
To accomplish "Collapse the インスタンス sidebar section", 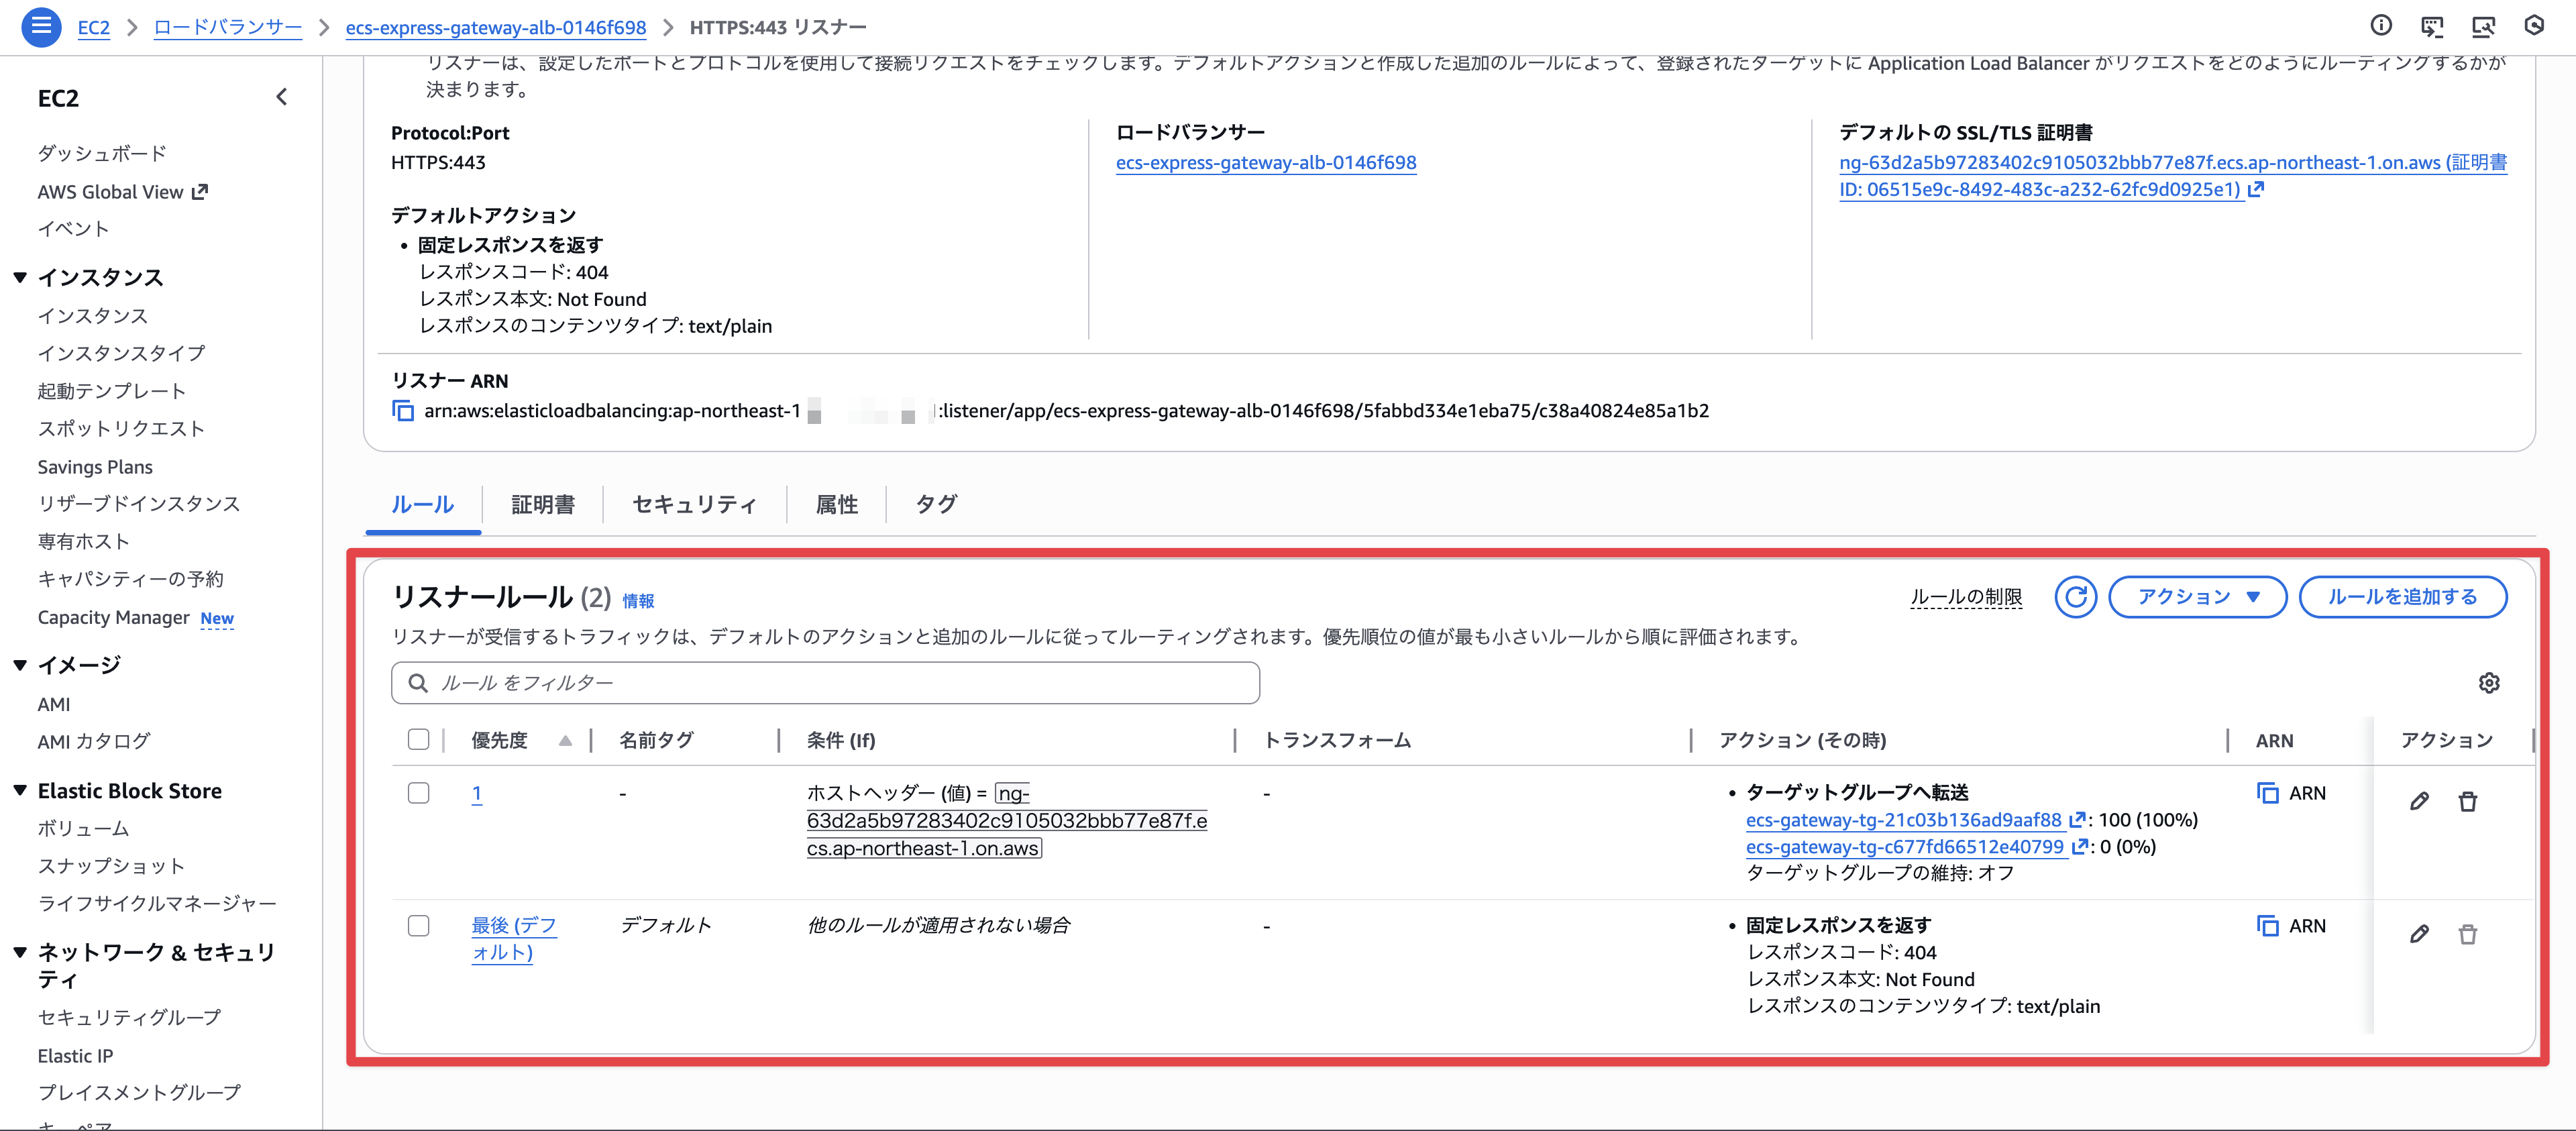I will coord(20,277).
